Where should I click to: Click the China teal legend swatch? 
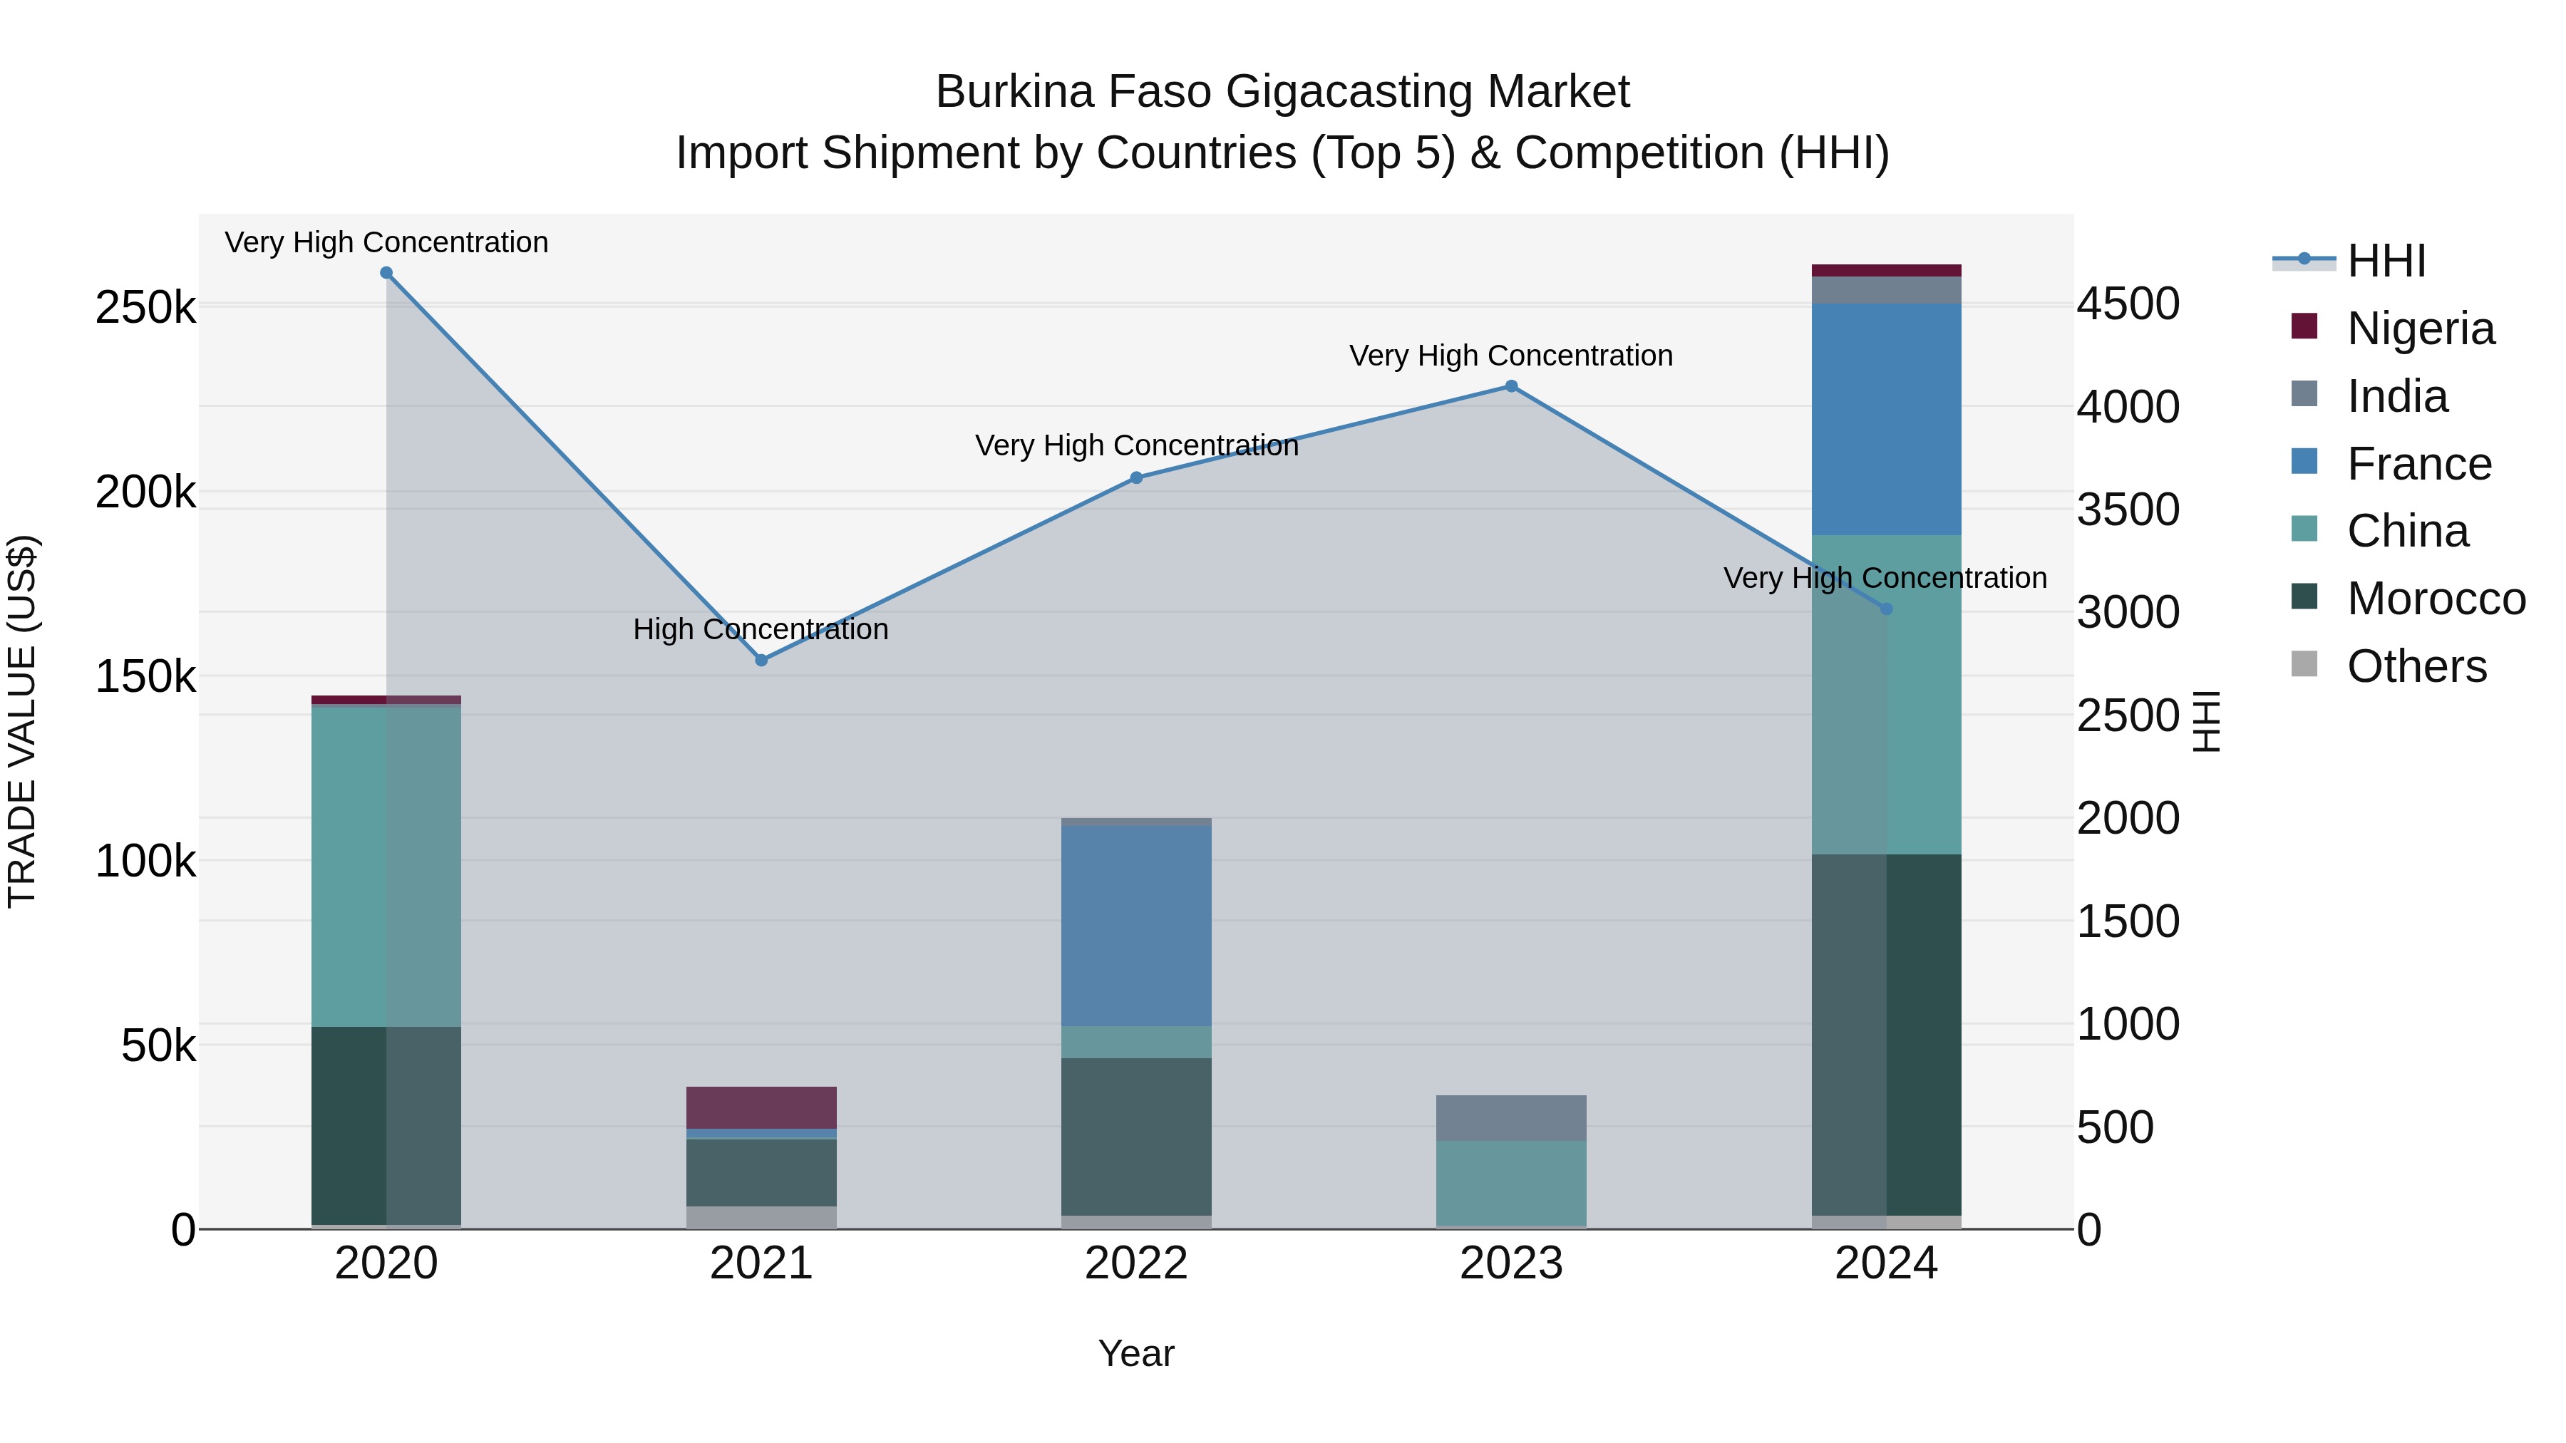click(2304, 529)
